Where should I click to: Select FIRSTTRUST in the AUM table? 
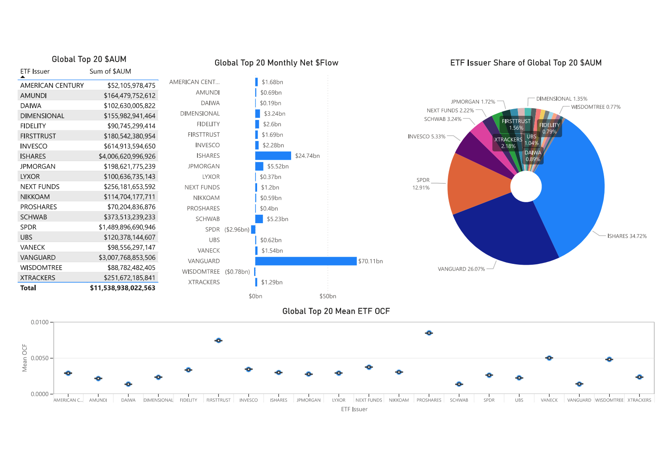pos(88,136)
